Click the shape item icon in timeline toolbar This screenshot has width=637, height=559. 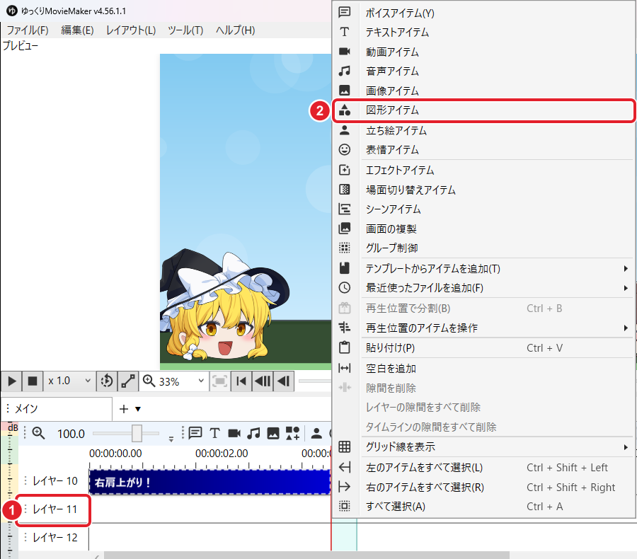(x=292, y=433)
